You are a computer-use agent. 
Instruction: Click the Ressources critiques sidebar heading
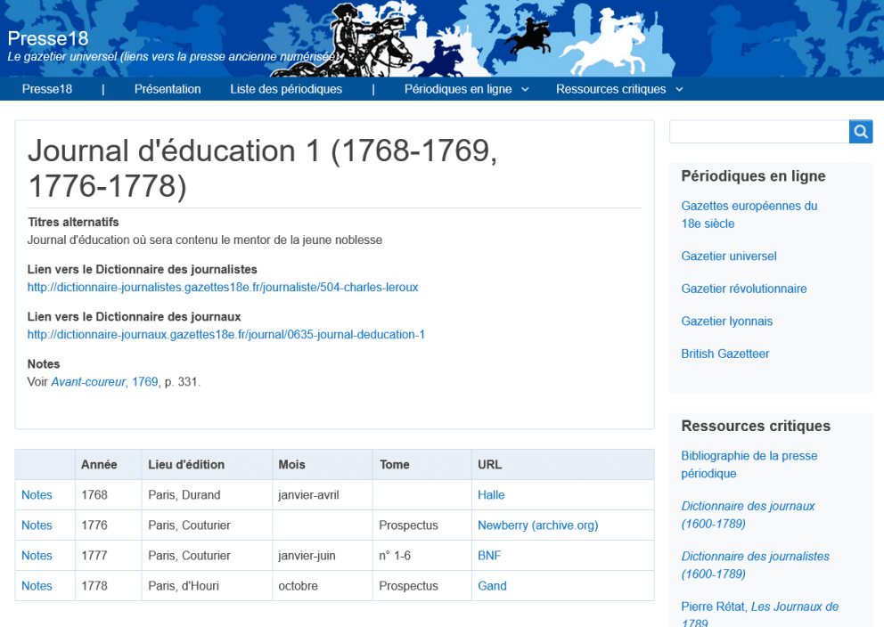(756, 426)
